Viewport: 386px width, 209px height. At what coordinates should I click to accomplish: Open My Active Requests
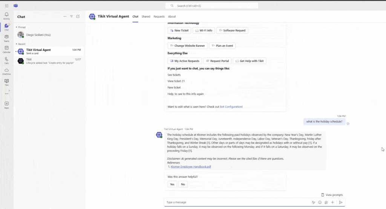pos(185,61)
